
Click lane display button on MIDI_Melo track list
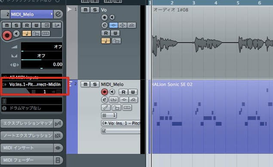127,107
